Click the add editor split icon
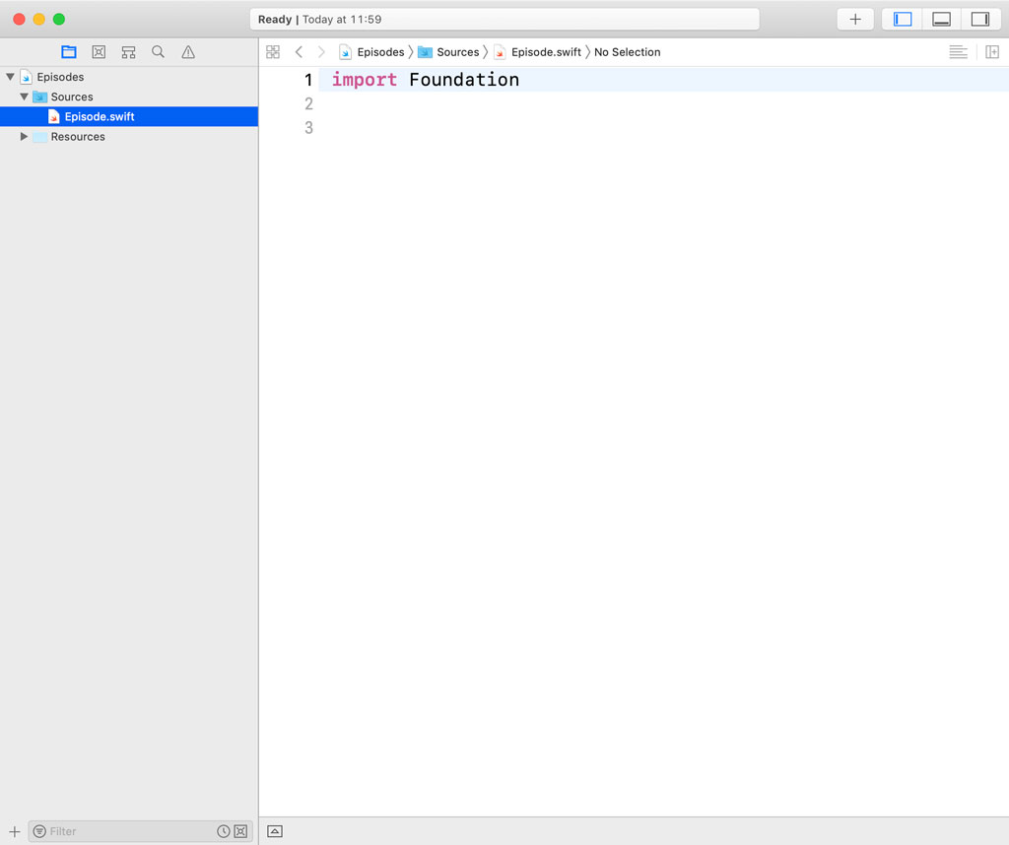This screenshot has height=845, width=1009. pos(993,51)
